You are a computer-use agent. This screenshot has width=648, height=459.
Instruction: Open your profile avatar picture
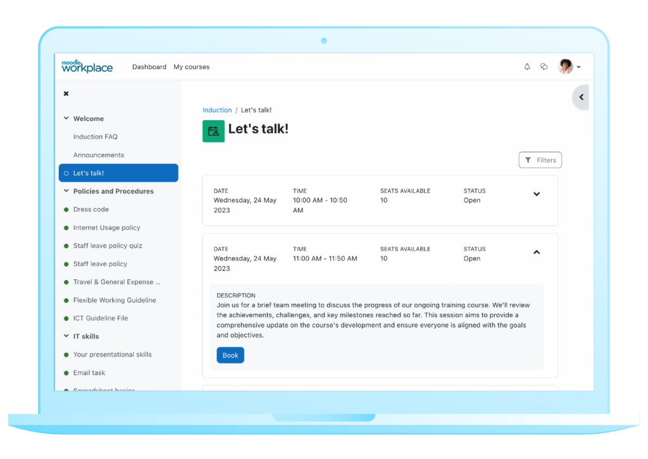point(565,66)
